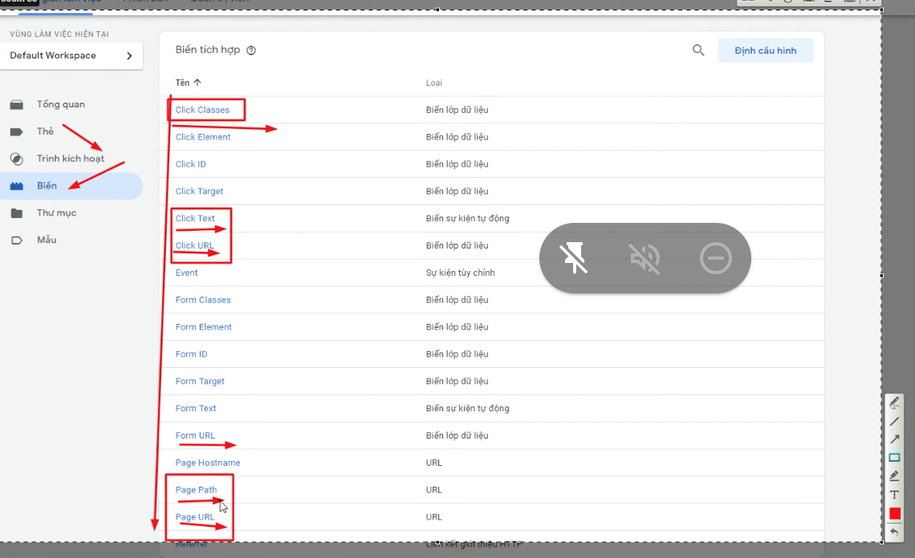Open the Click ID variable
The image size is (915, 558).
(191, 164)
